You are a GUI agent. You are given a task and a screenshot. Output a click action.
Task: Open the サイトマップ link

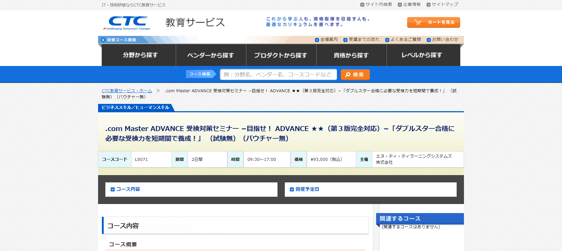(445, 4)
